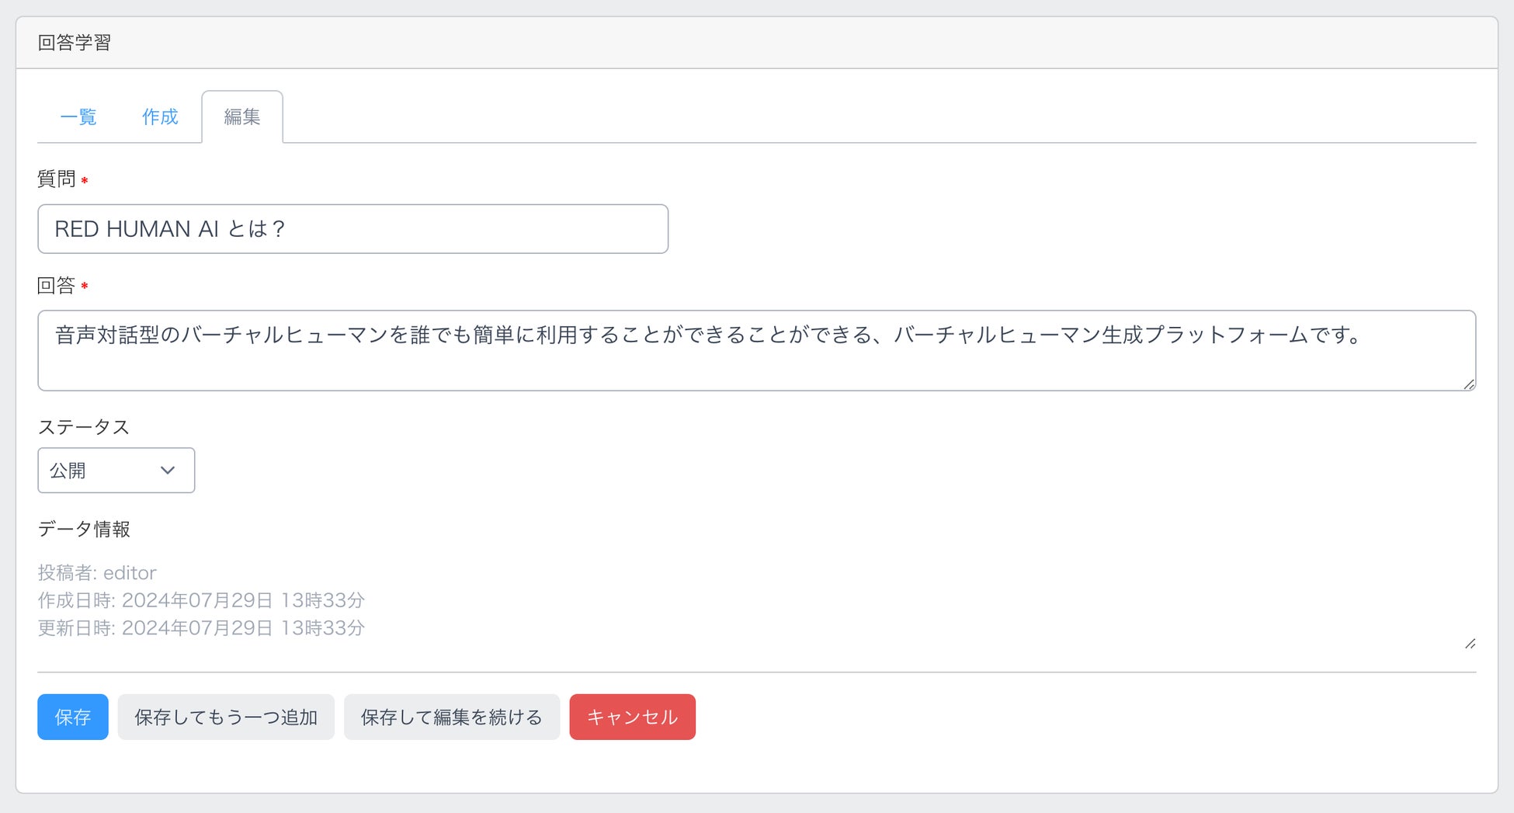Click the 質問 input field
The image size is (1514, 813).
[x=352, y=229]
